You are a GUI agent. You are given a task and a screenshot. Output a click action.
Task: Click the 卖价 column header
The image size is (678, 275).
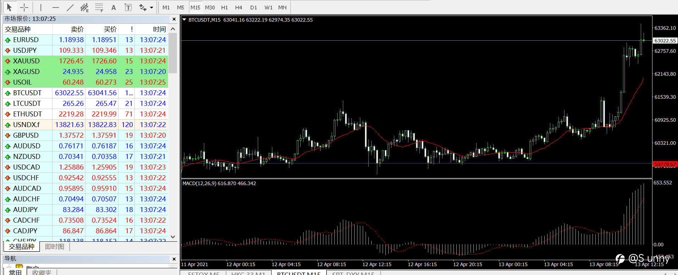point(69,29)
